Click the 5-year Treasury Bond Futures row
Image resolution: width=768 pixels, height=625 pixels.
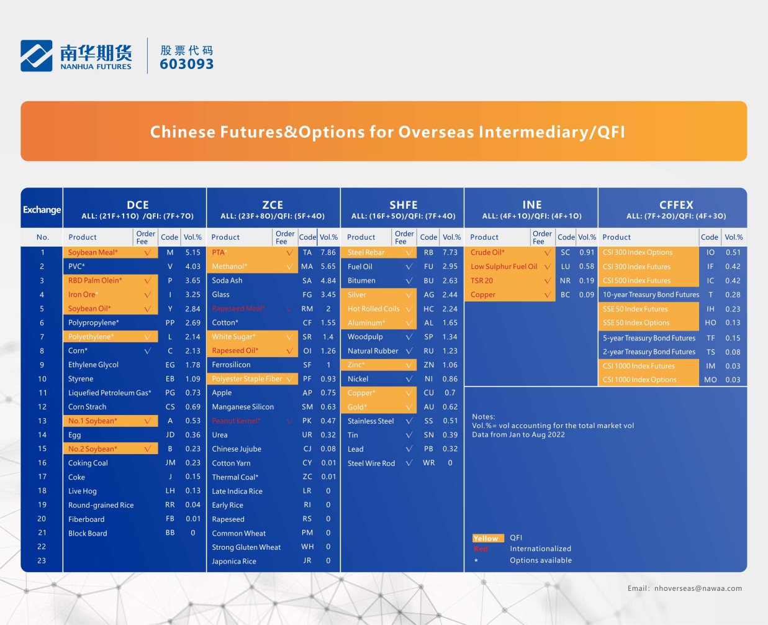click(672, 339)
